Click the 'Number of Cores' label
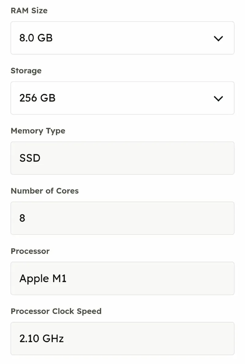Screen dimensions: 245x364 45,191
